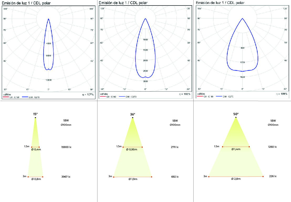The width and height of the screenshot is (291, 202).
Task: Click the blue C90 - C270 legend line in middle chart
Action: 123,97
